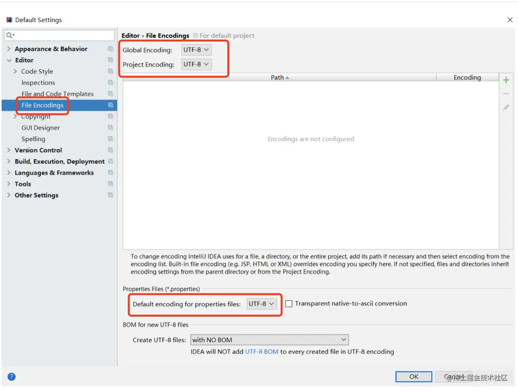Viewport: 518px width, 392px height.
Task: Expand Build, Execution, Deployment node
Action: click(9, 162)
